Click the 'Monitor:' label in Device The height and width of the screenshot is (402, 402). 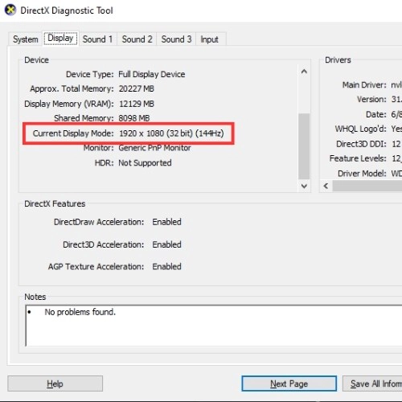[x=98, y=148]
